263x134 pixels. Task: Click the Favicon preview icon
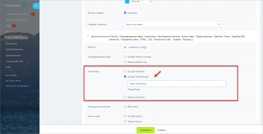click(x=125, y=47)
